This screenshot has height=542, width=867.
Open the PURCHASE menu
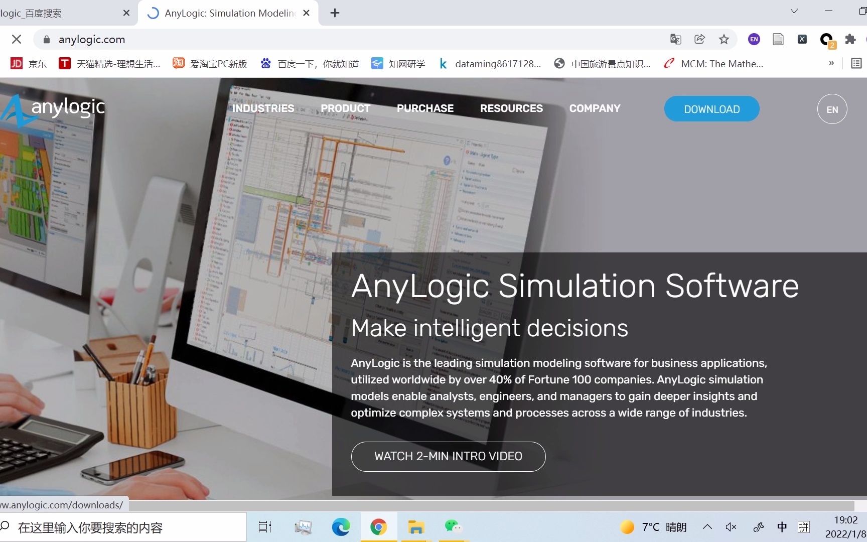tap(425, 108)
